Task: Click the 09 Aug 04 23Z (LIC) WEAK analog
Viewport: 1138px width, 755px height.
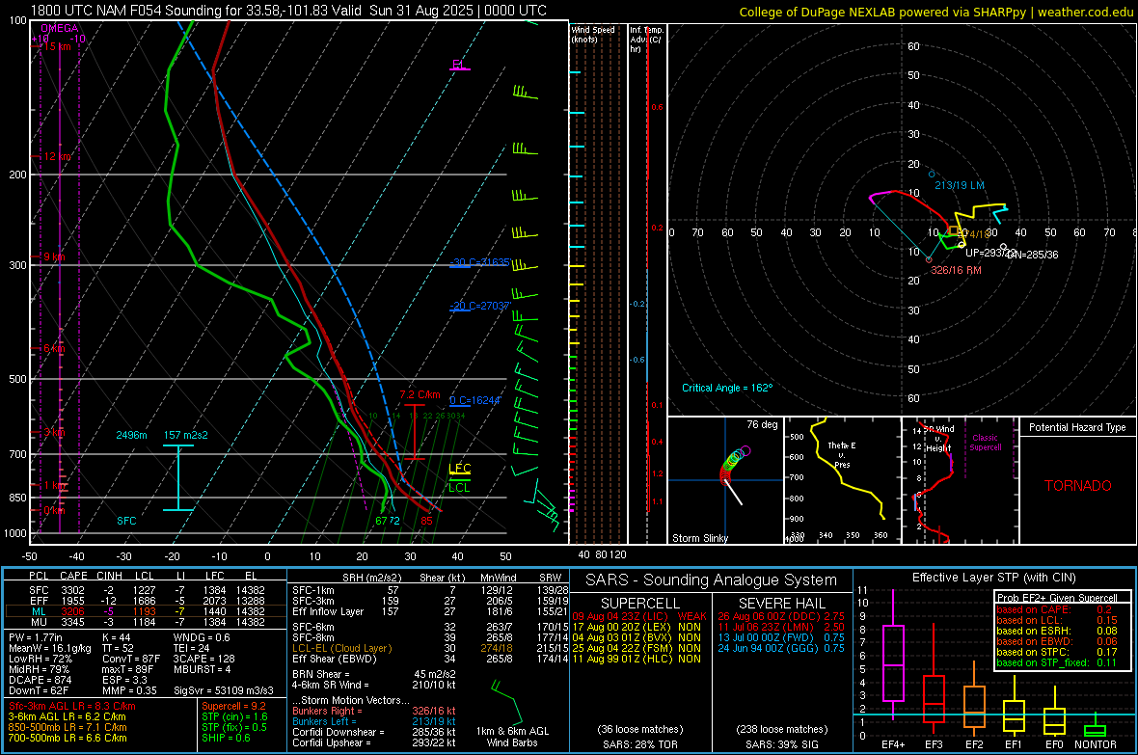Action: pos(639,616)
